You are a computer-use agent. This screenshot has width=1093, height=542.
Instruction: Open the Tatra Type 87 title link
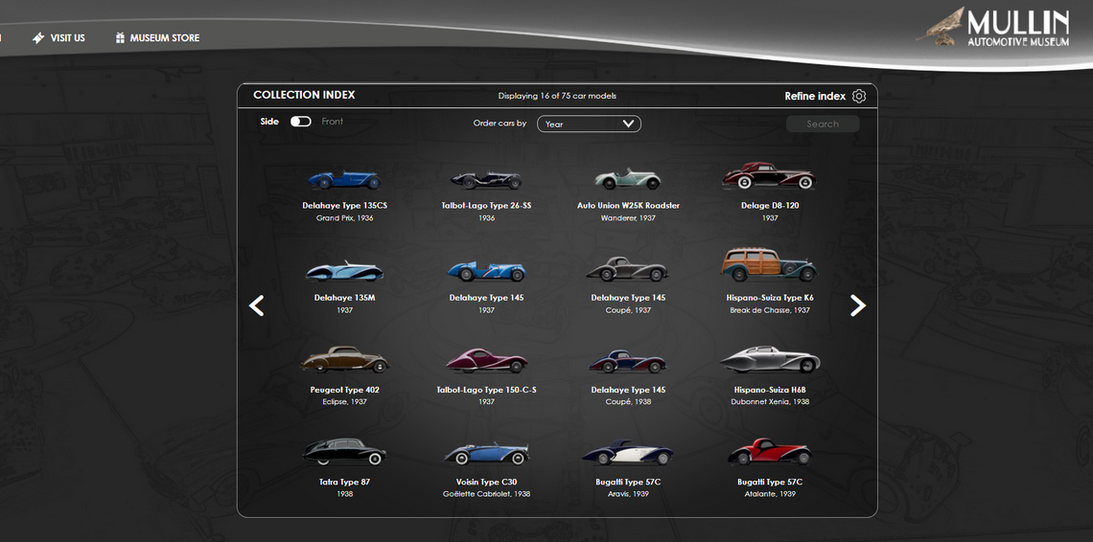344,482
